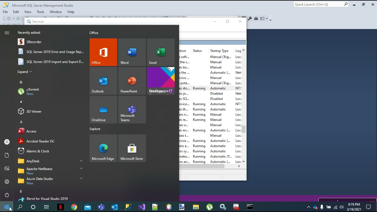Click the Services scroll down arrow
This screenshot has width=377, height=212.
(244, 162)
